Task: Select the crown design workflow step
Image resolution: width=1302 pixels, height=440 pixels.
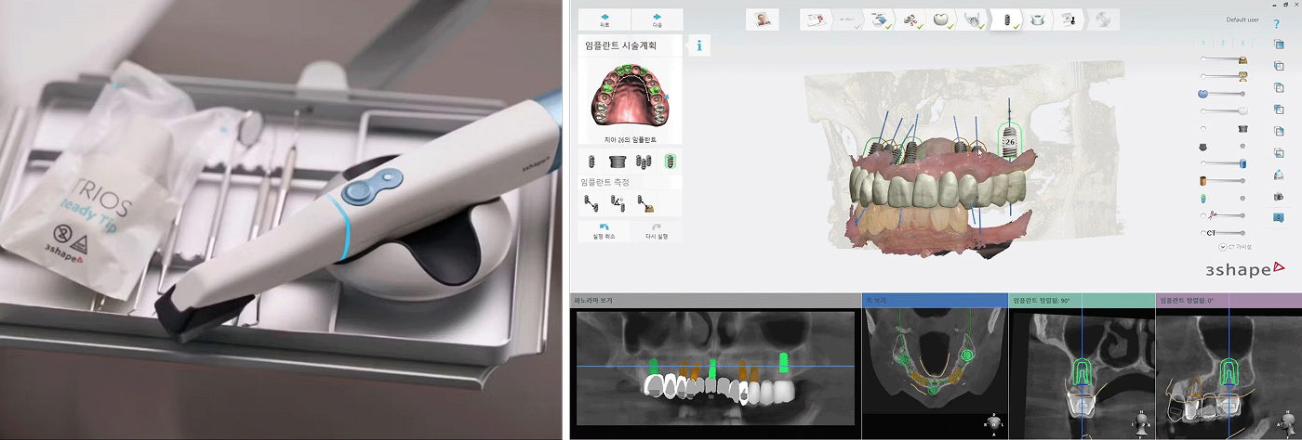Action: point(941,19)
